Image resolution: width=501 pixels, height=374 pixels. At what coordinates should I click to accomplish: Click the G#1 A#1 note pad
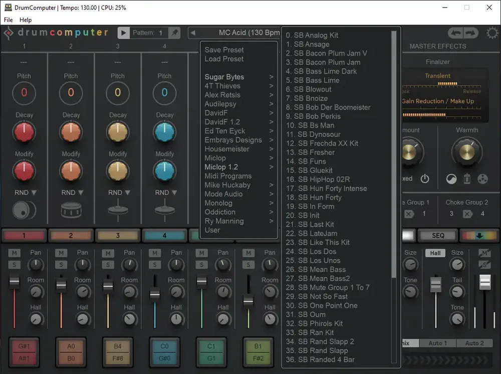[24, 352]
